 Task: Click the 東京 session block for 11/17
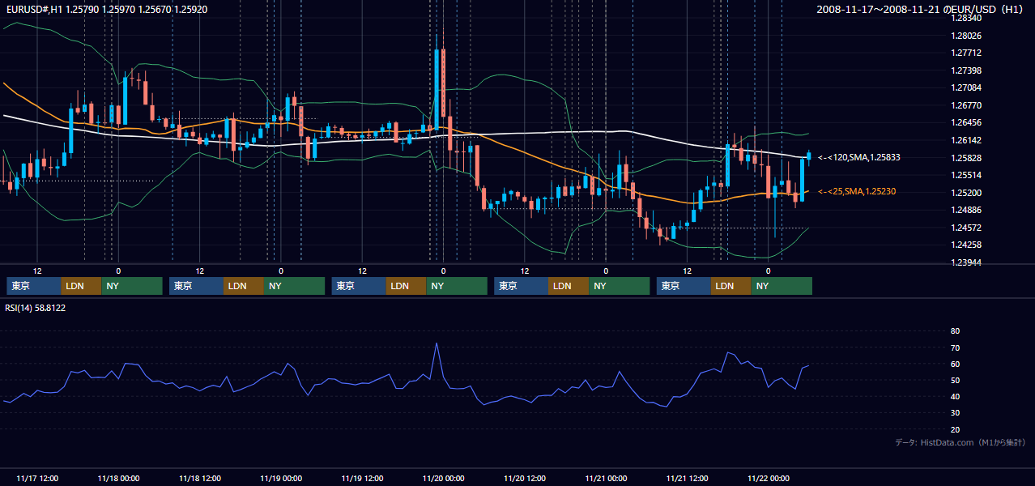tap(34, 286)
